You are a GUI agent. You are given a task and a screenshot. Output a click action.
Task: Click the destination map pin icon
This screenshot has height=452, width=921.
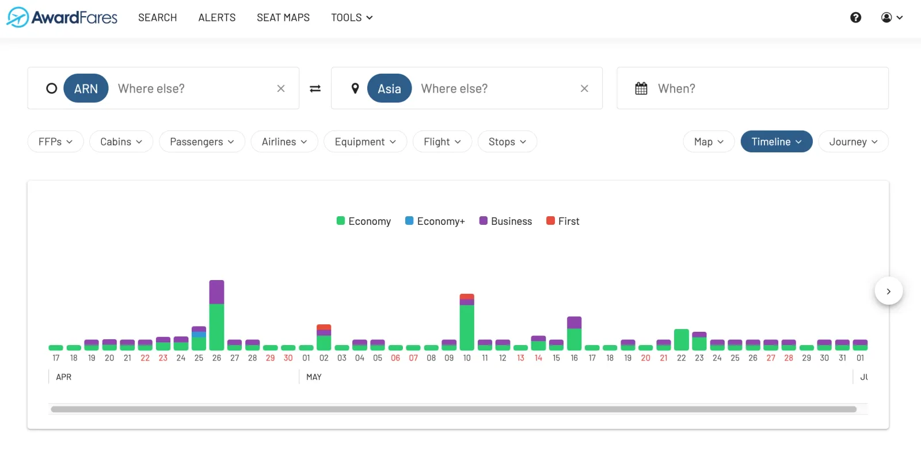tap(355, 89)
